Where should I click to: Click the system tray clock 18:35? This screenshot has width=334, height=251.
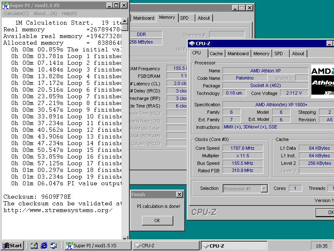(321, 246)
